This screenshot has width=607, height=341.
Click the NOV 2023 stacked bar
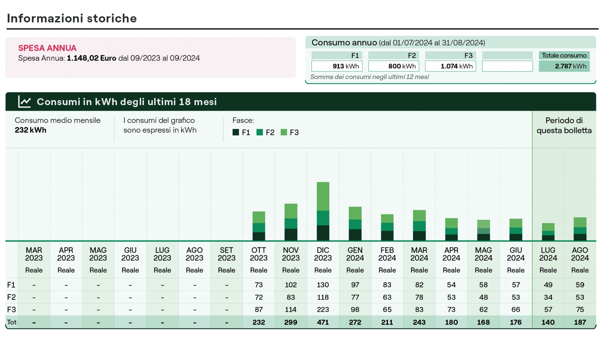coord(291,222)
